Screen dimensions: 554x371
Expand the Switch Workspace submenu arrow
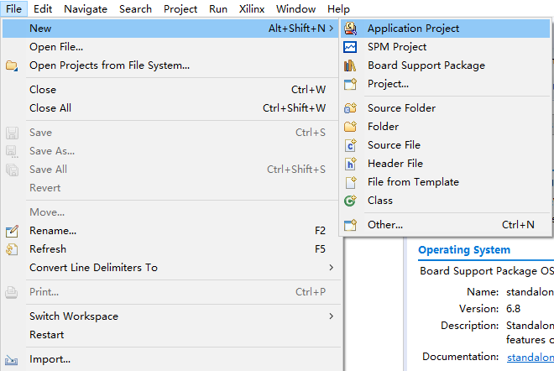coord(331,316)
